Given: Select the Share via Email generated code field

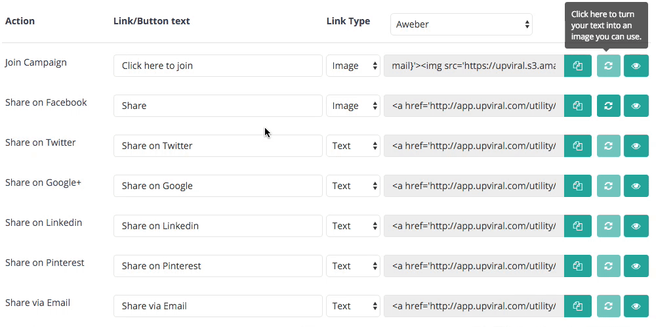Looking at the screenshot, I should 474,306.
